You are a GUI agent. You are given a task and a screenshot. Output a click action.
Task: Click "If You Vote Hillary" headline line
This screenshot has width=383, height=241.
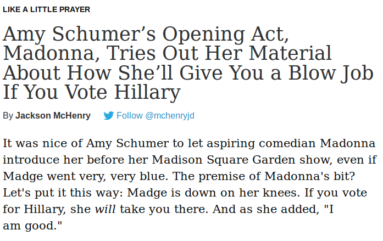91,92
